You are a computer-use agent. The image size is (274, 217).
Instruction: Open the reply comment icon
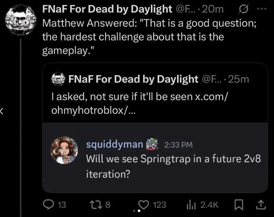(48, 205)
